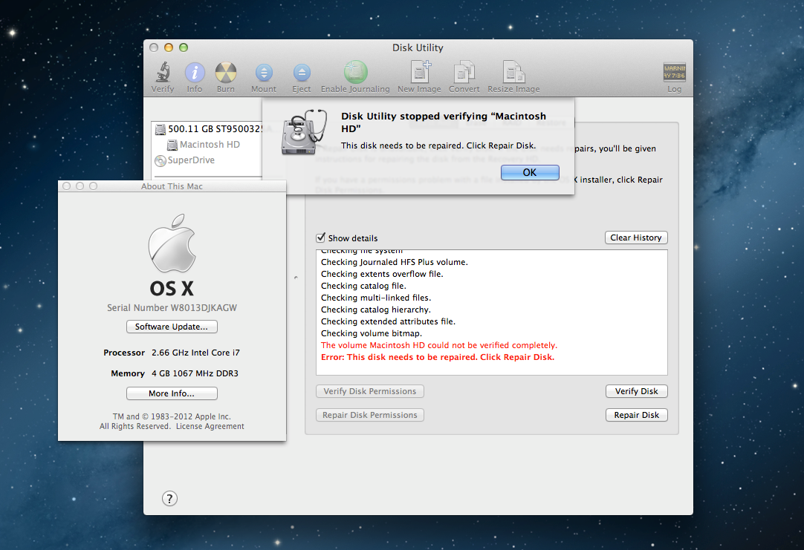Create a New Image from the toolbar
Screen dimensions: 804x550
pos(419,74)
